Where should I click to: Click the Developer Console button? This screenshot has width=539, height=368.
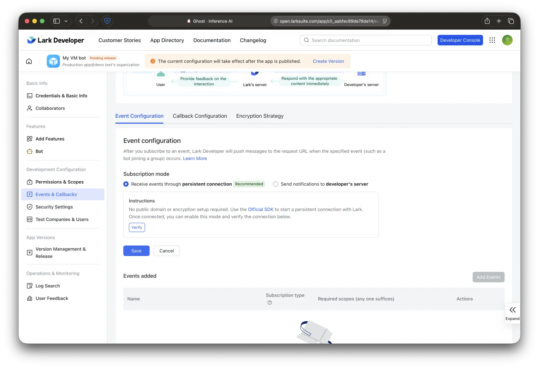coord(460,40)
